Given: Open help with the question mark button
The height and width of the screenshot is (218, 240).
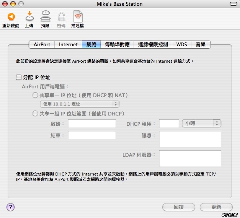Looking at the screenshot, I should click(11, 207).
